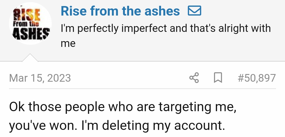Click the line 'you've won. I'm deleting my account.'
Screen dimensions: 285x137
coord(117,126)
